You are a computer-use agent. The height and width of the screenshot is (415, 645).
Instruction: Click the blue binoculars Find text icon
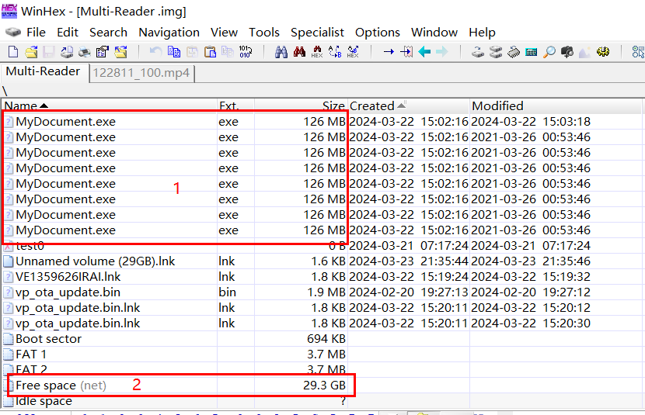coord(281,52)
